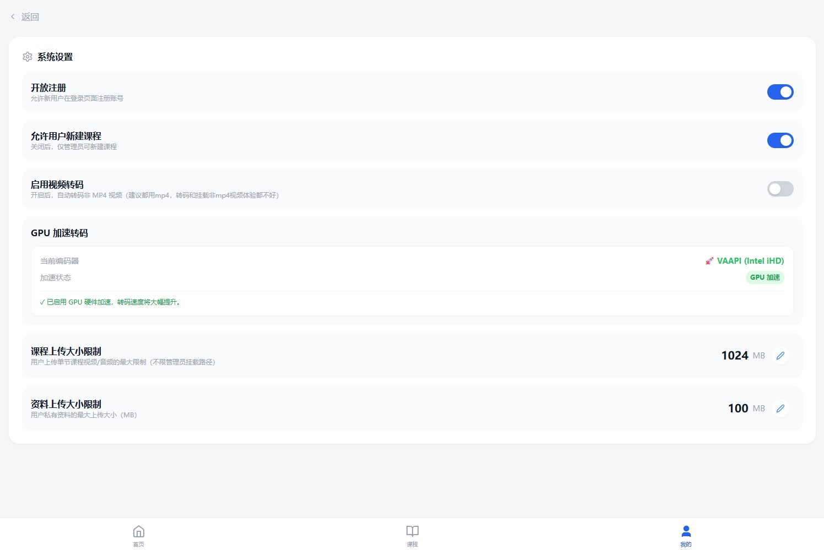Click the gear icon beside 系统设置

coord(28,57)
